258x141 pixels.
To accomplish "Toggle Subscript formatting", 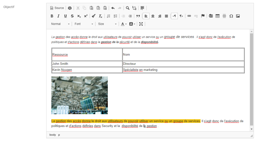I will (x=79, y=16).
